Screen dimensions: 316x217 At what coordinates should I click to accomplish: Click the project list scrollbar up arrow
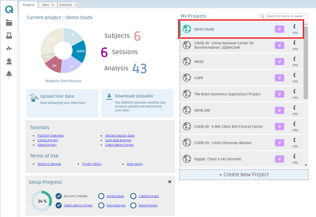(x=306, y=24)
